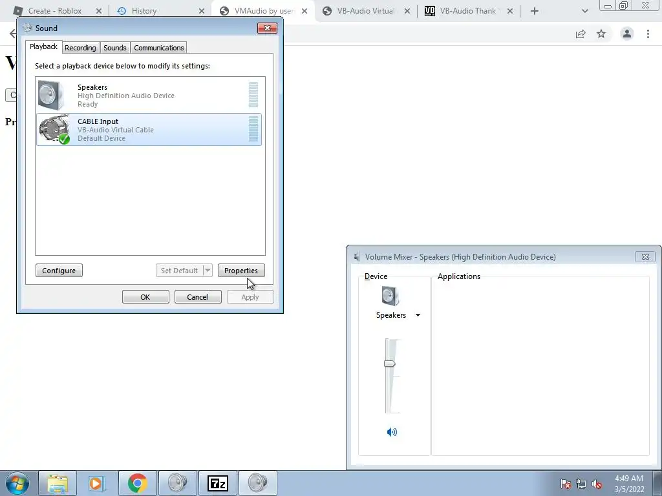Select the Speakers playback device
The width and height of the screenshot is (662, 496).
pyautogui.click(x=149, y=96)
